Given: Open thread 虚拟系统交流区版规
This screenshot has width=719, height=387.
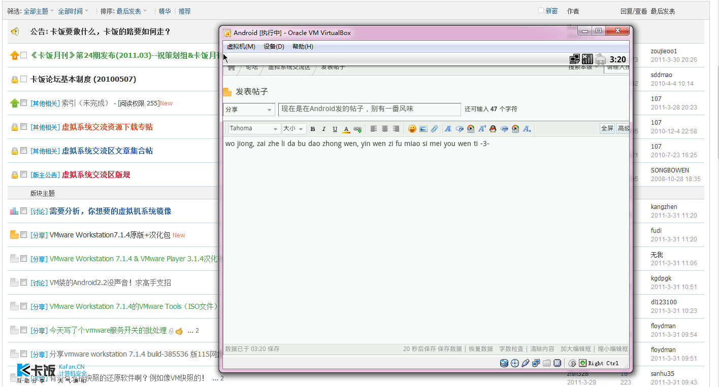Looking at the screenshot, I should click(x=96, y=174).
